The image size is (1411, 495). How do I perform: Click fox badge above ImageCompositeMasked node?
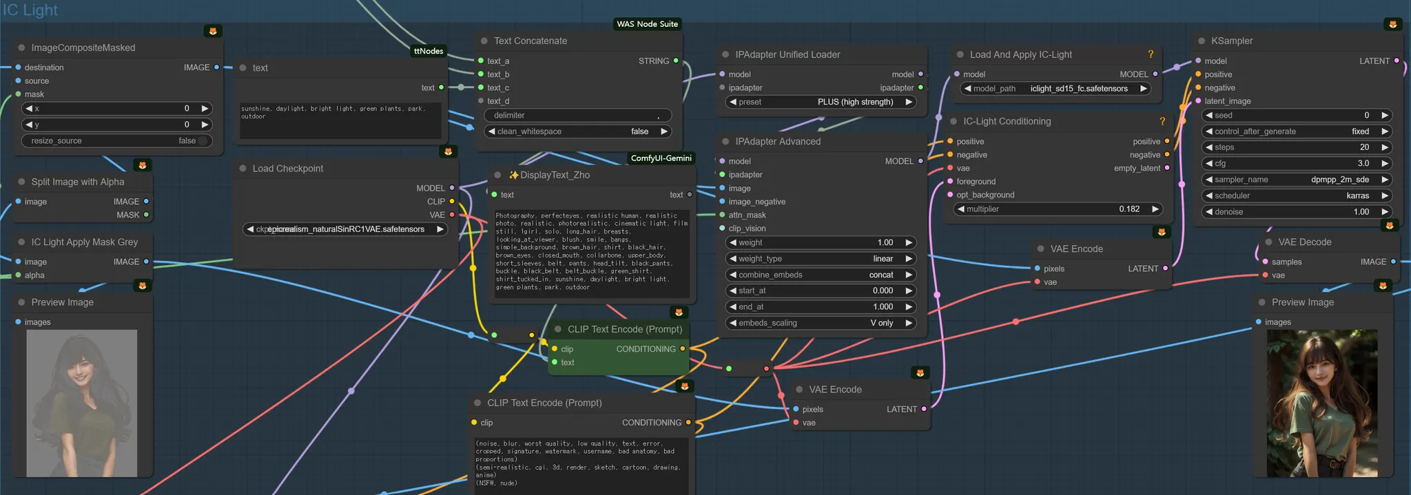213,31
